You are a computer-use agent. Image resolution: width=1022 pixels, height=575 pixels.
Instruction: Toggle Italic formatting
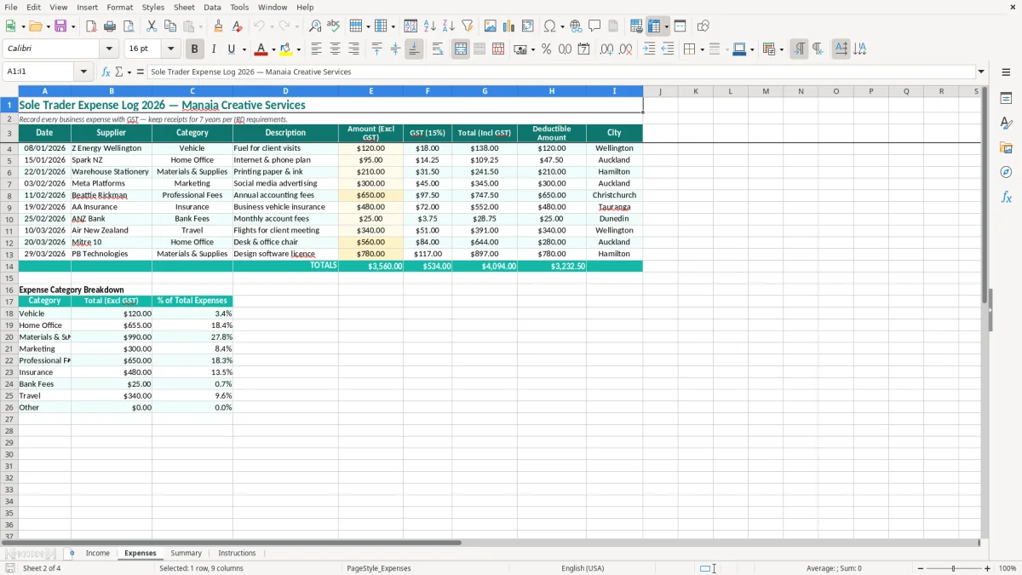pos(214,49)
